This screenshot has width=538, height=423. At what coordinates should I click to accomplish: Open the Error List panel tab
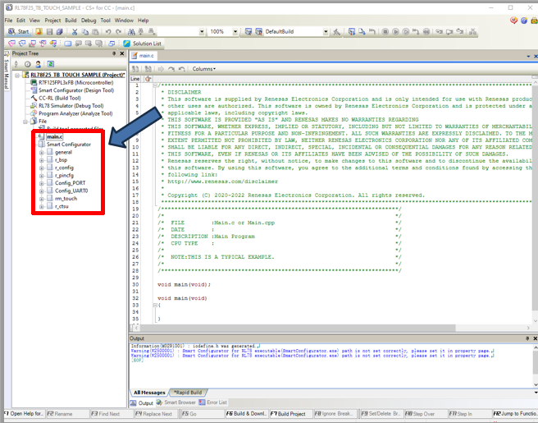click(x=213, y=402)
